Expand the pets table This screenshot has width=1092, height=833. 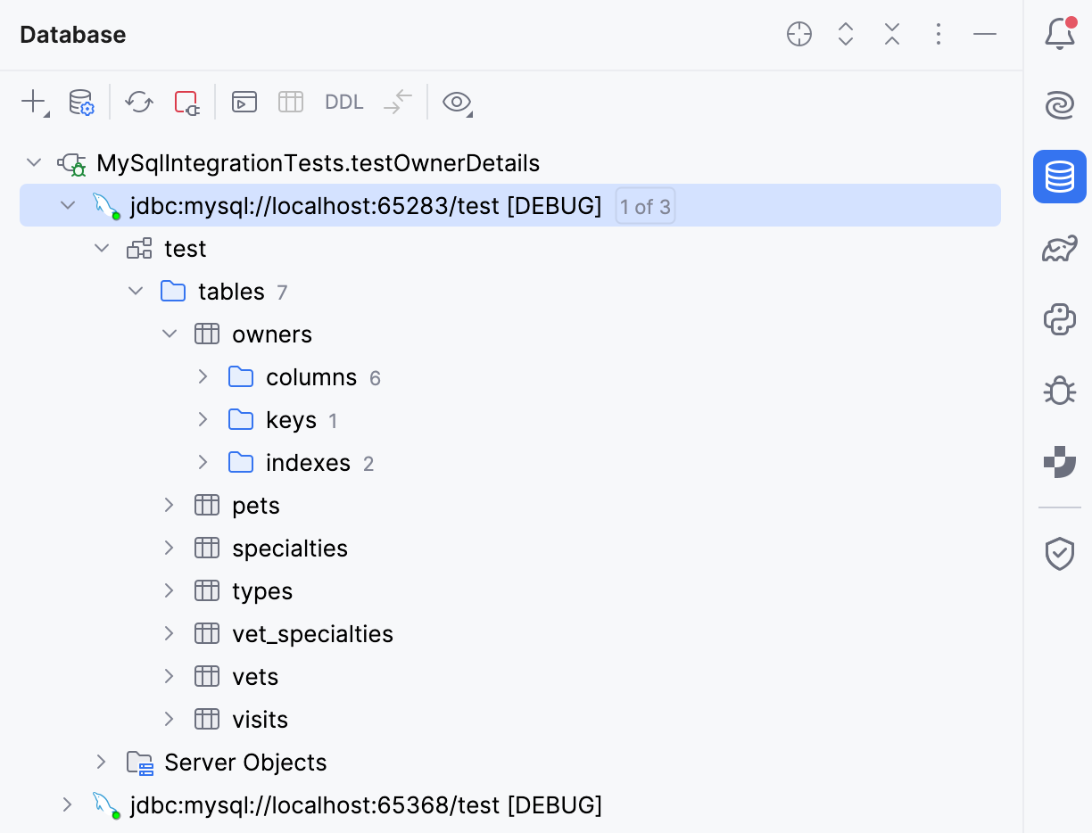tap(170, 505)
